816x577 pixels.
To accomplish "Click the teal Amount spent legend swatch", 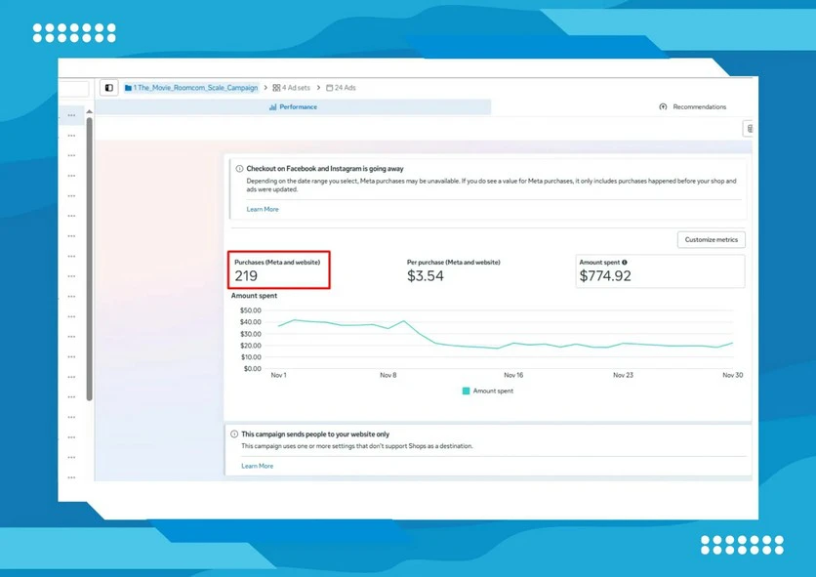I will coord(467,391).
